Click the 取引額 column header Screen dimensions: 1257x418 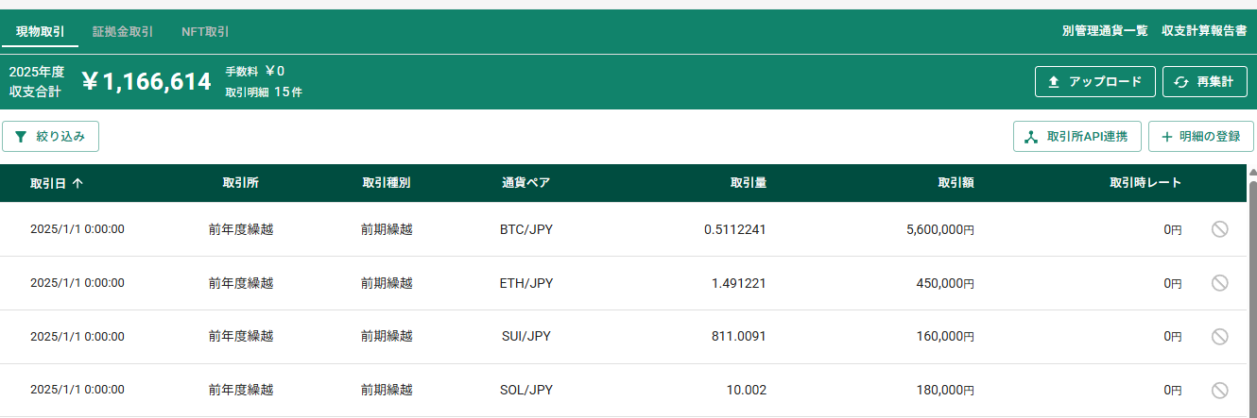(956, 182)
